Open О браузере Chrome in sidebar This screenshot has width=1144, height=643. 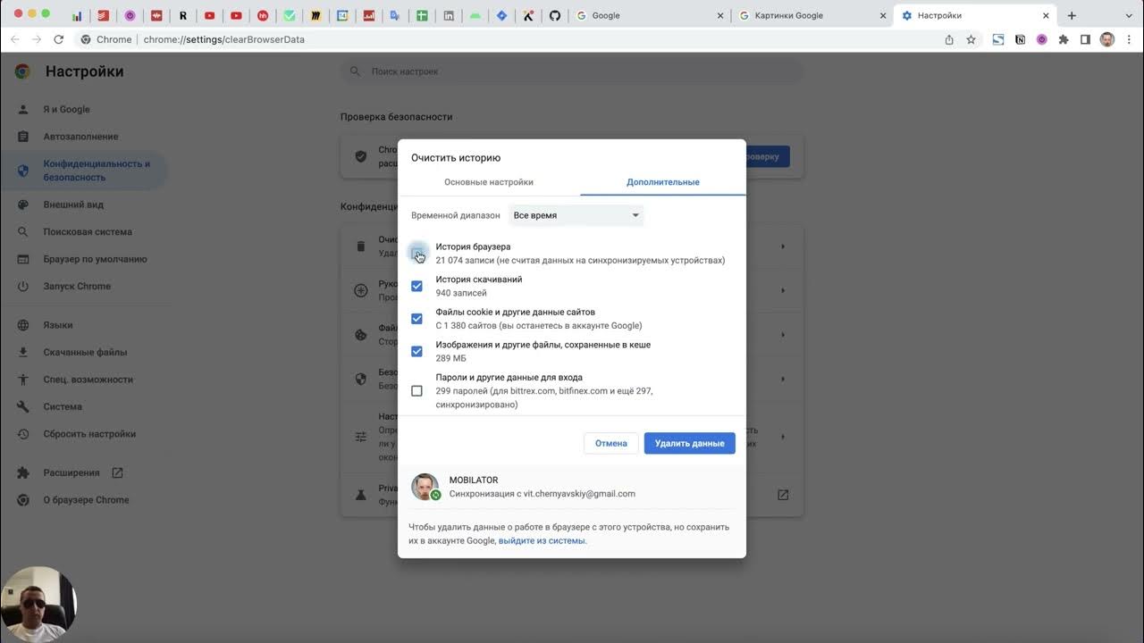86,500
